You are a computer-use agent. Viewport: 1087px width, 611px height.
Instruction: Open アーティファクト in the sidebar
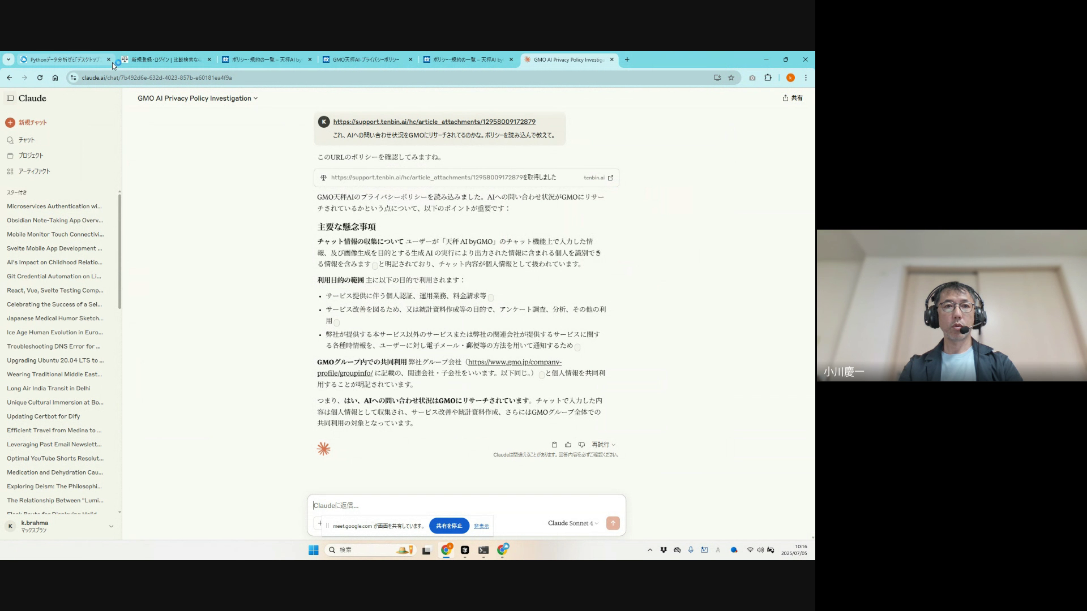(34, 171)
